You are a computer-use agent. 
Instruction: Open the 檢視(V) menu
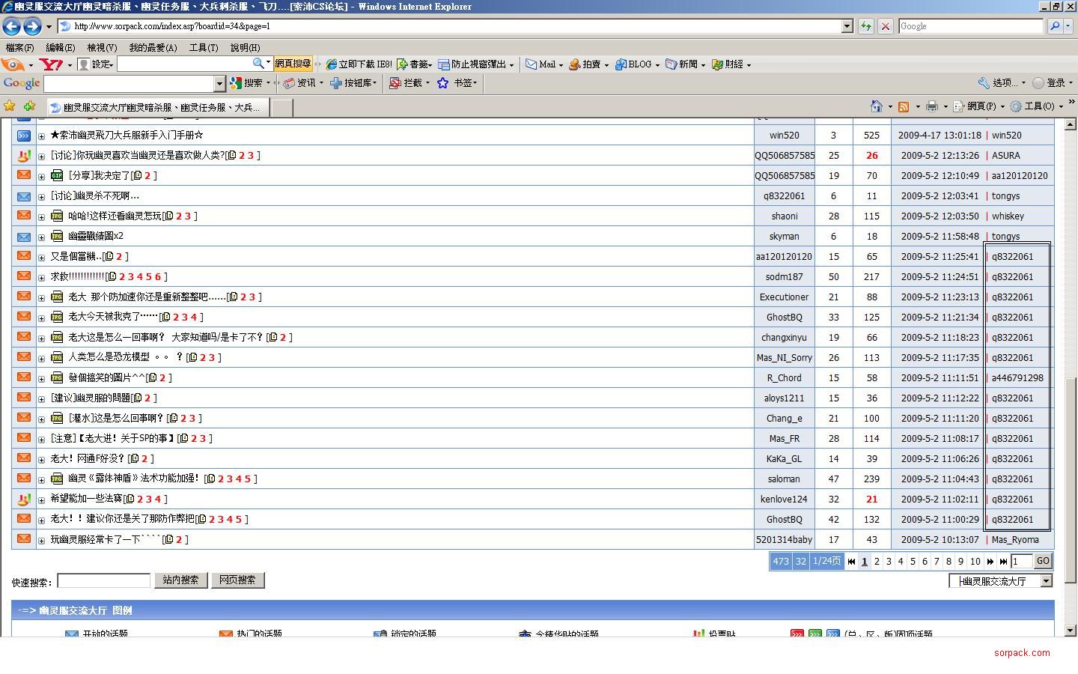pyautogui.click(x=102, y=47)
